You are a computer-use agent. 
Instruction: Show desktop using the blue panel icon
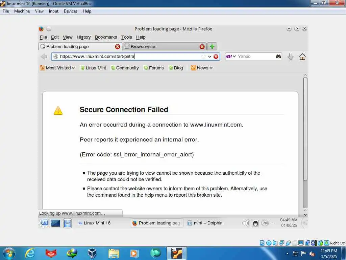pyautogui.click(x=55, y=223)
